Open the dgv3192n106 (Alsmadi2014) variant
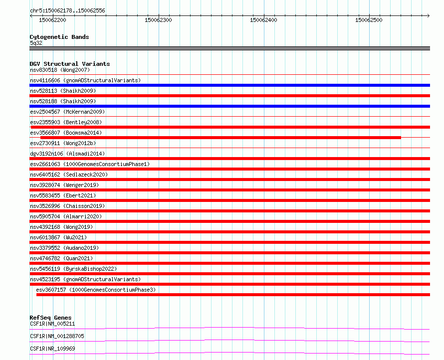This screenshot has height=360, width=444. (67, 154)
